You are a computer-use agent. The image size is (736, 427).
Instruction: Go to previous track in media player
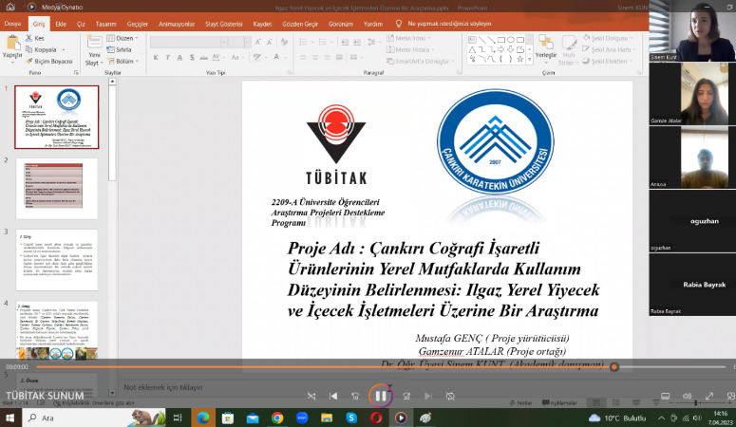333,396
